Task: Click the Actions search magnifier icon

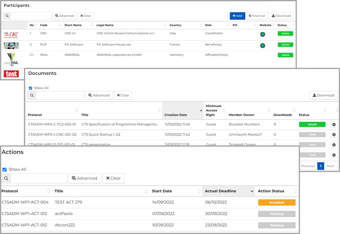Action: pyautogui.click(x=6, y=178)
